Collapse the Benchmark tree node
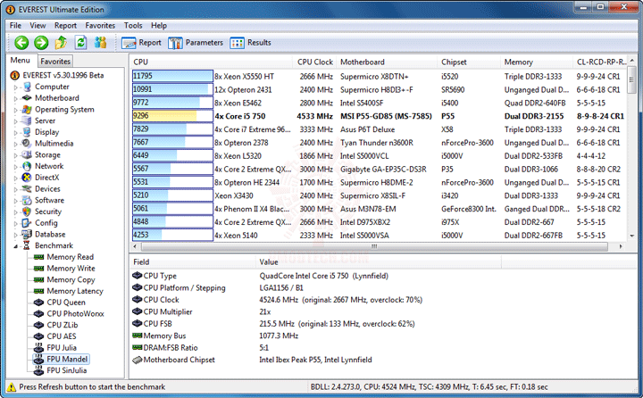 (15, 246)
